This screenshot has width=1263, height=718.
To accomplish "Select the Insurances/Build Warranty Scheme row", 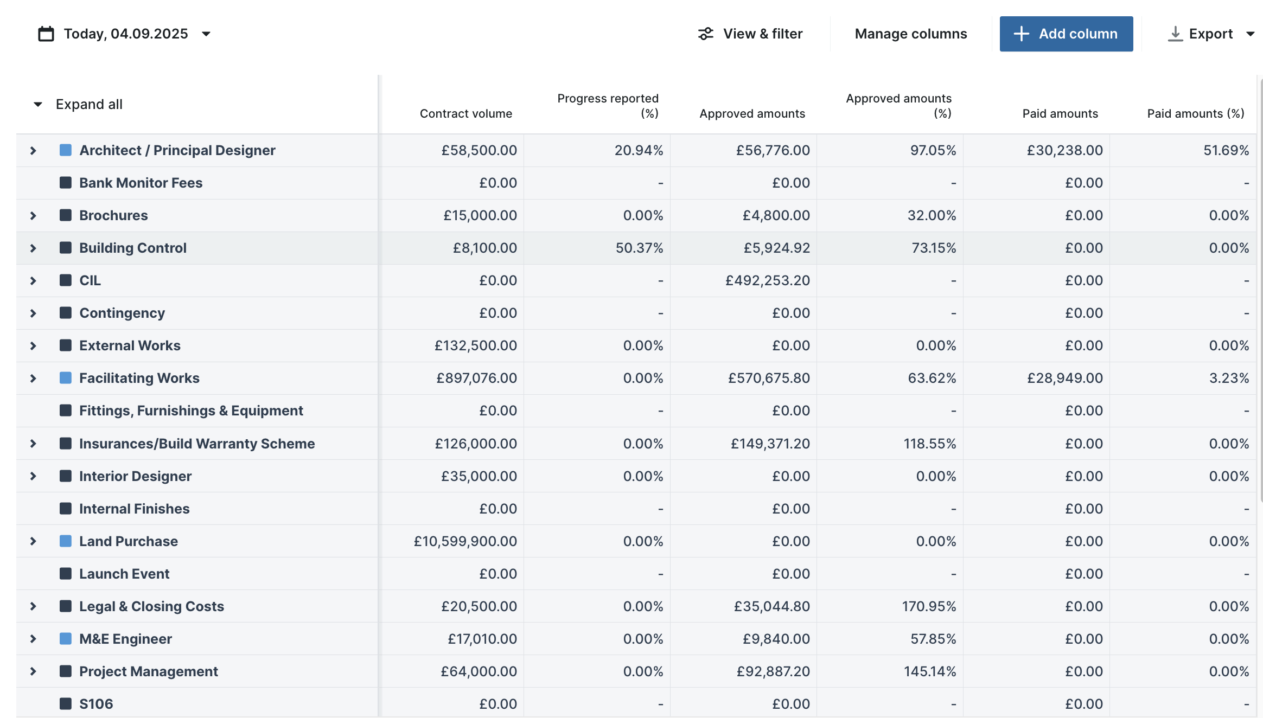I will tap(636, 444).
